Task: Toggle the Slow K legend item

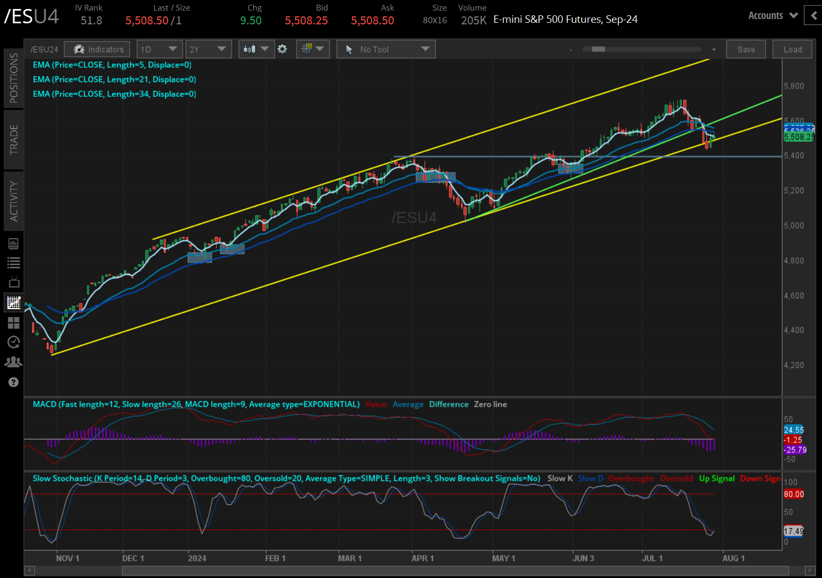Action: (x=559, y=478)
